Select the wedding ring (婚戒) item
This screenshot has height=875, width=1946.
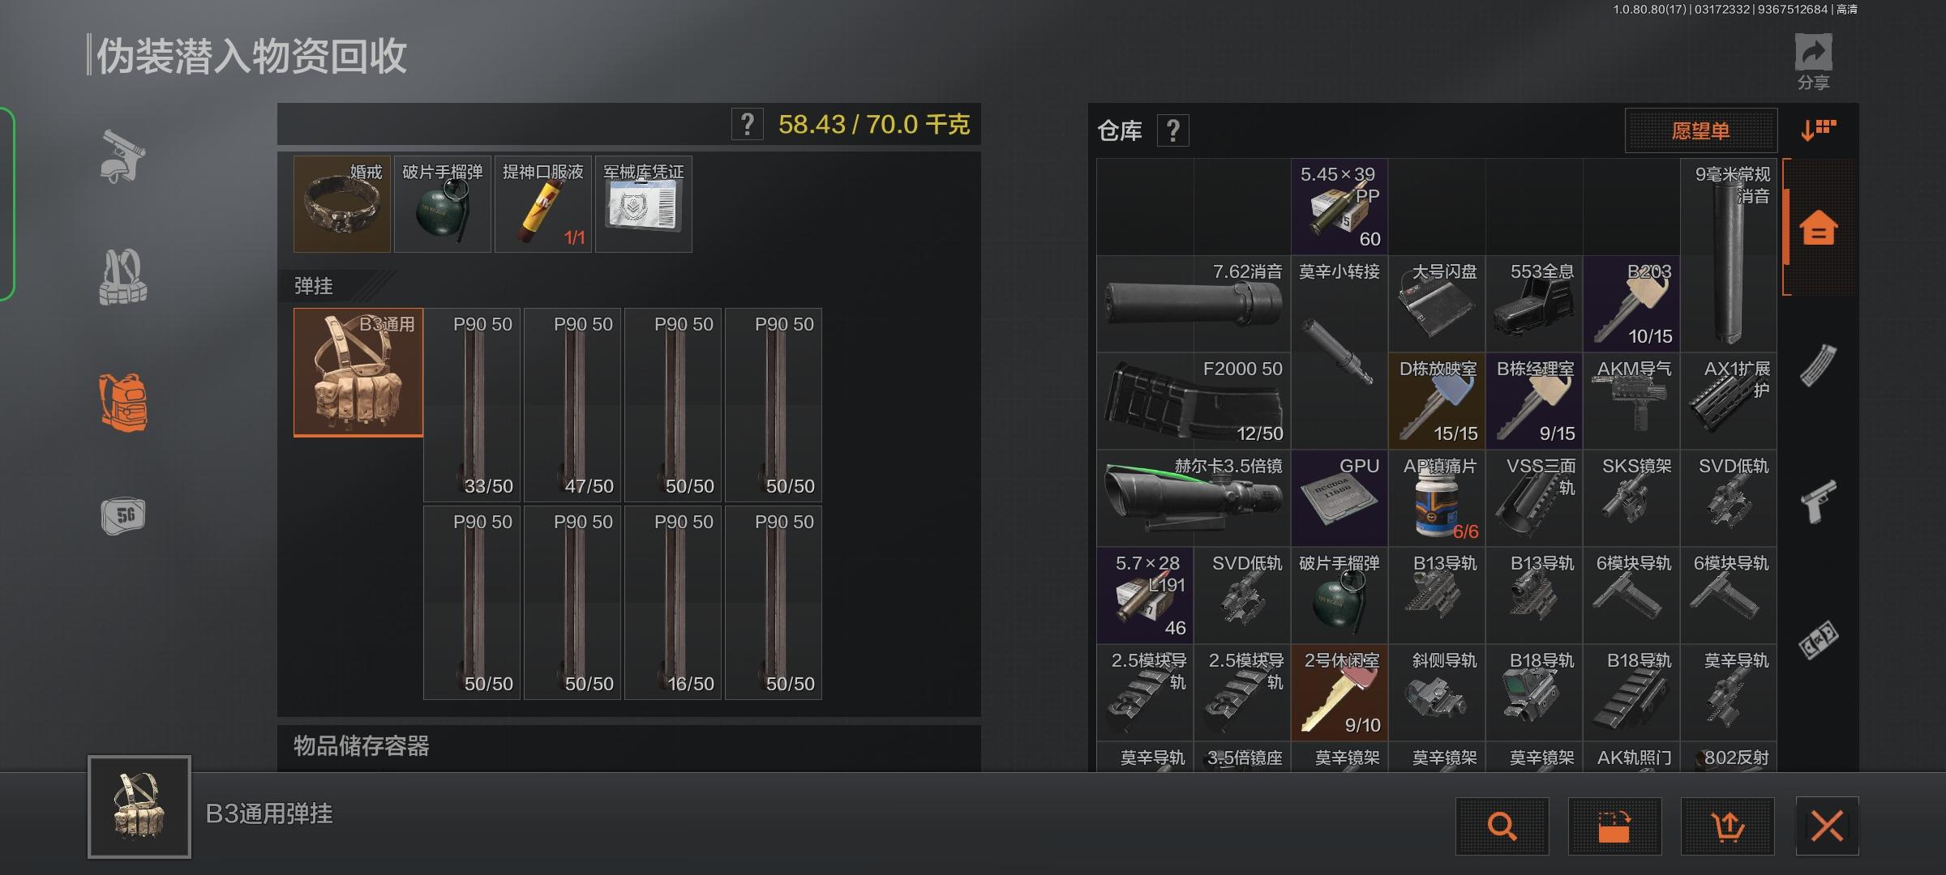tap(342, 204)
